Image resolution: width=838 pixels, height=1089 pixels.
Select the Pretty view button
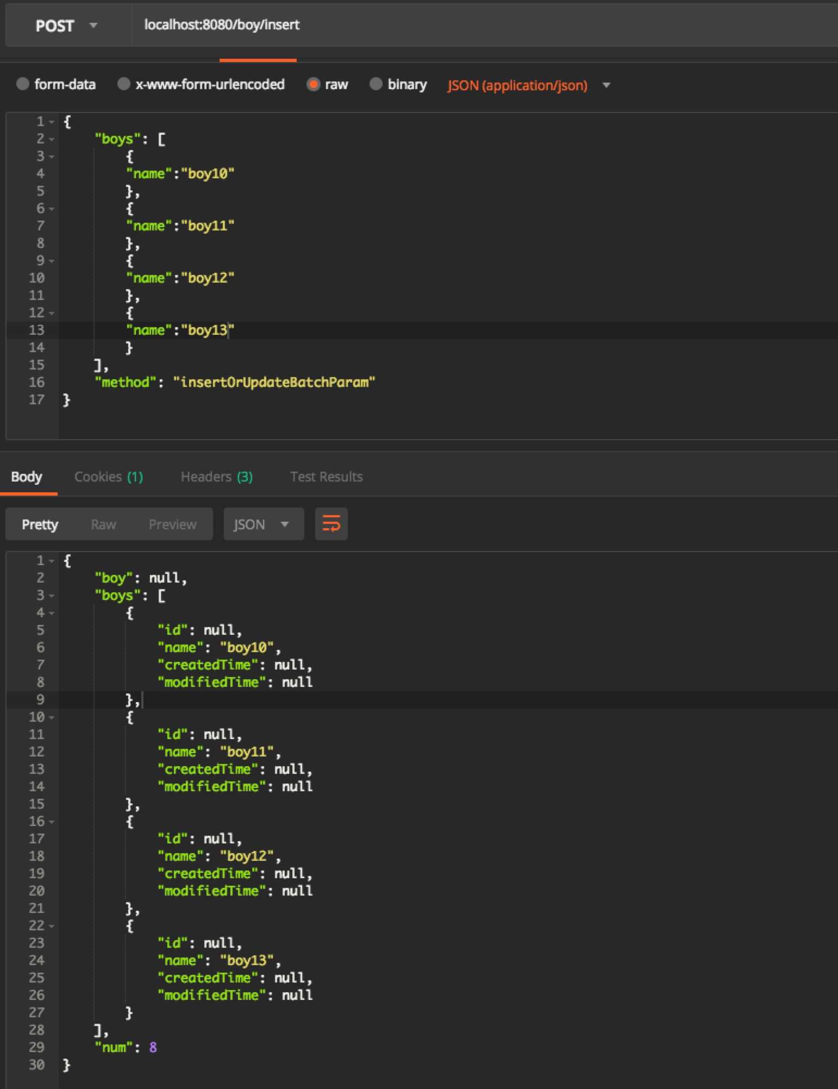[40, 524]
